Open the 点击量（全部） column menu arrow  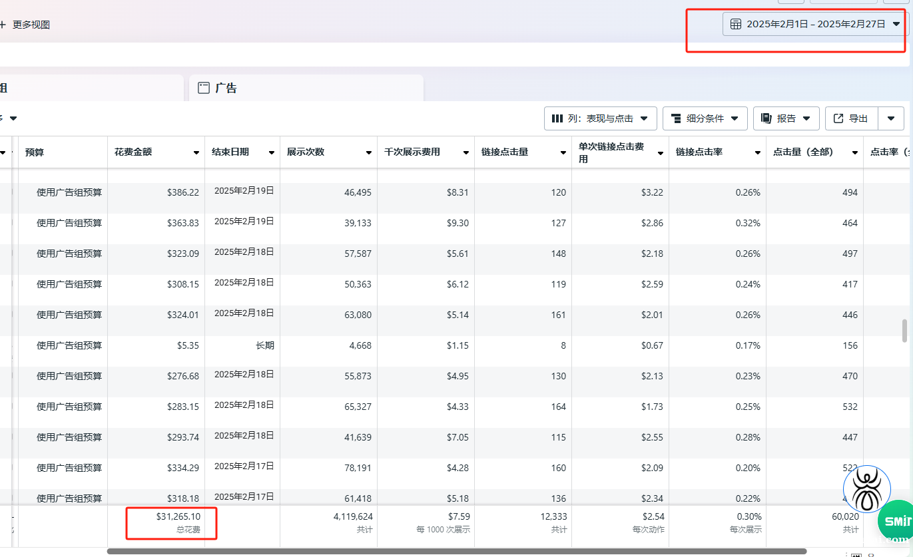(x=855, y=152)
